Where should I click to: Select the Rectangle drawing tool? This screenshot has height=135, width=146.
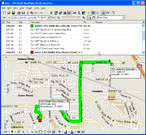41,132
